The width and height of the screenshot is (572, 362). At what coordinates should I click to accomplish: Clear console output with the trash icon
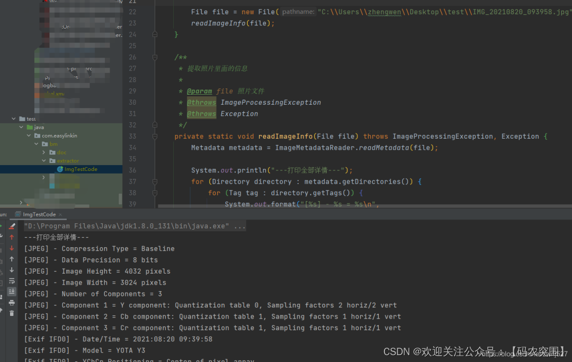12,313
